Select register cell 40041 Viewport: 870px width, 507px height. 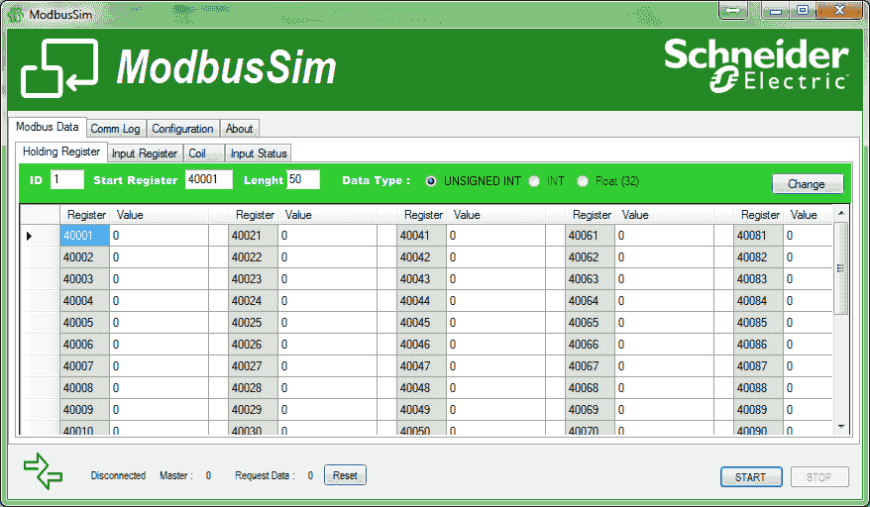tap(422, 236)
